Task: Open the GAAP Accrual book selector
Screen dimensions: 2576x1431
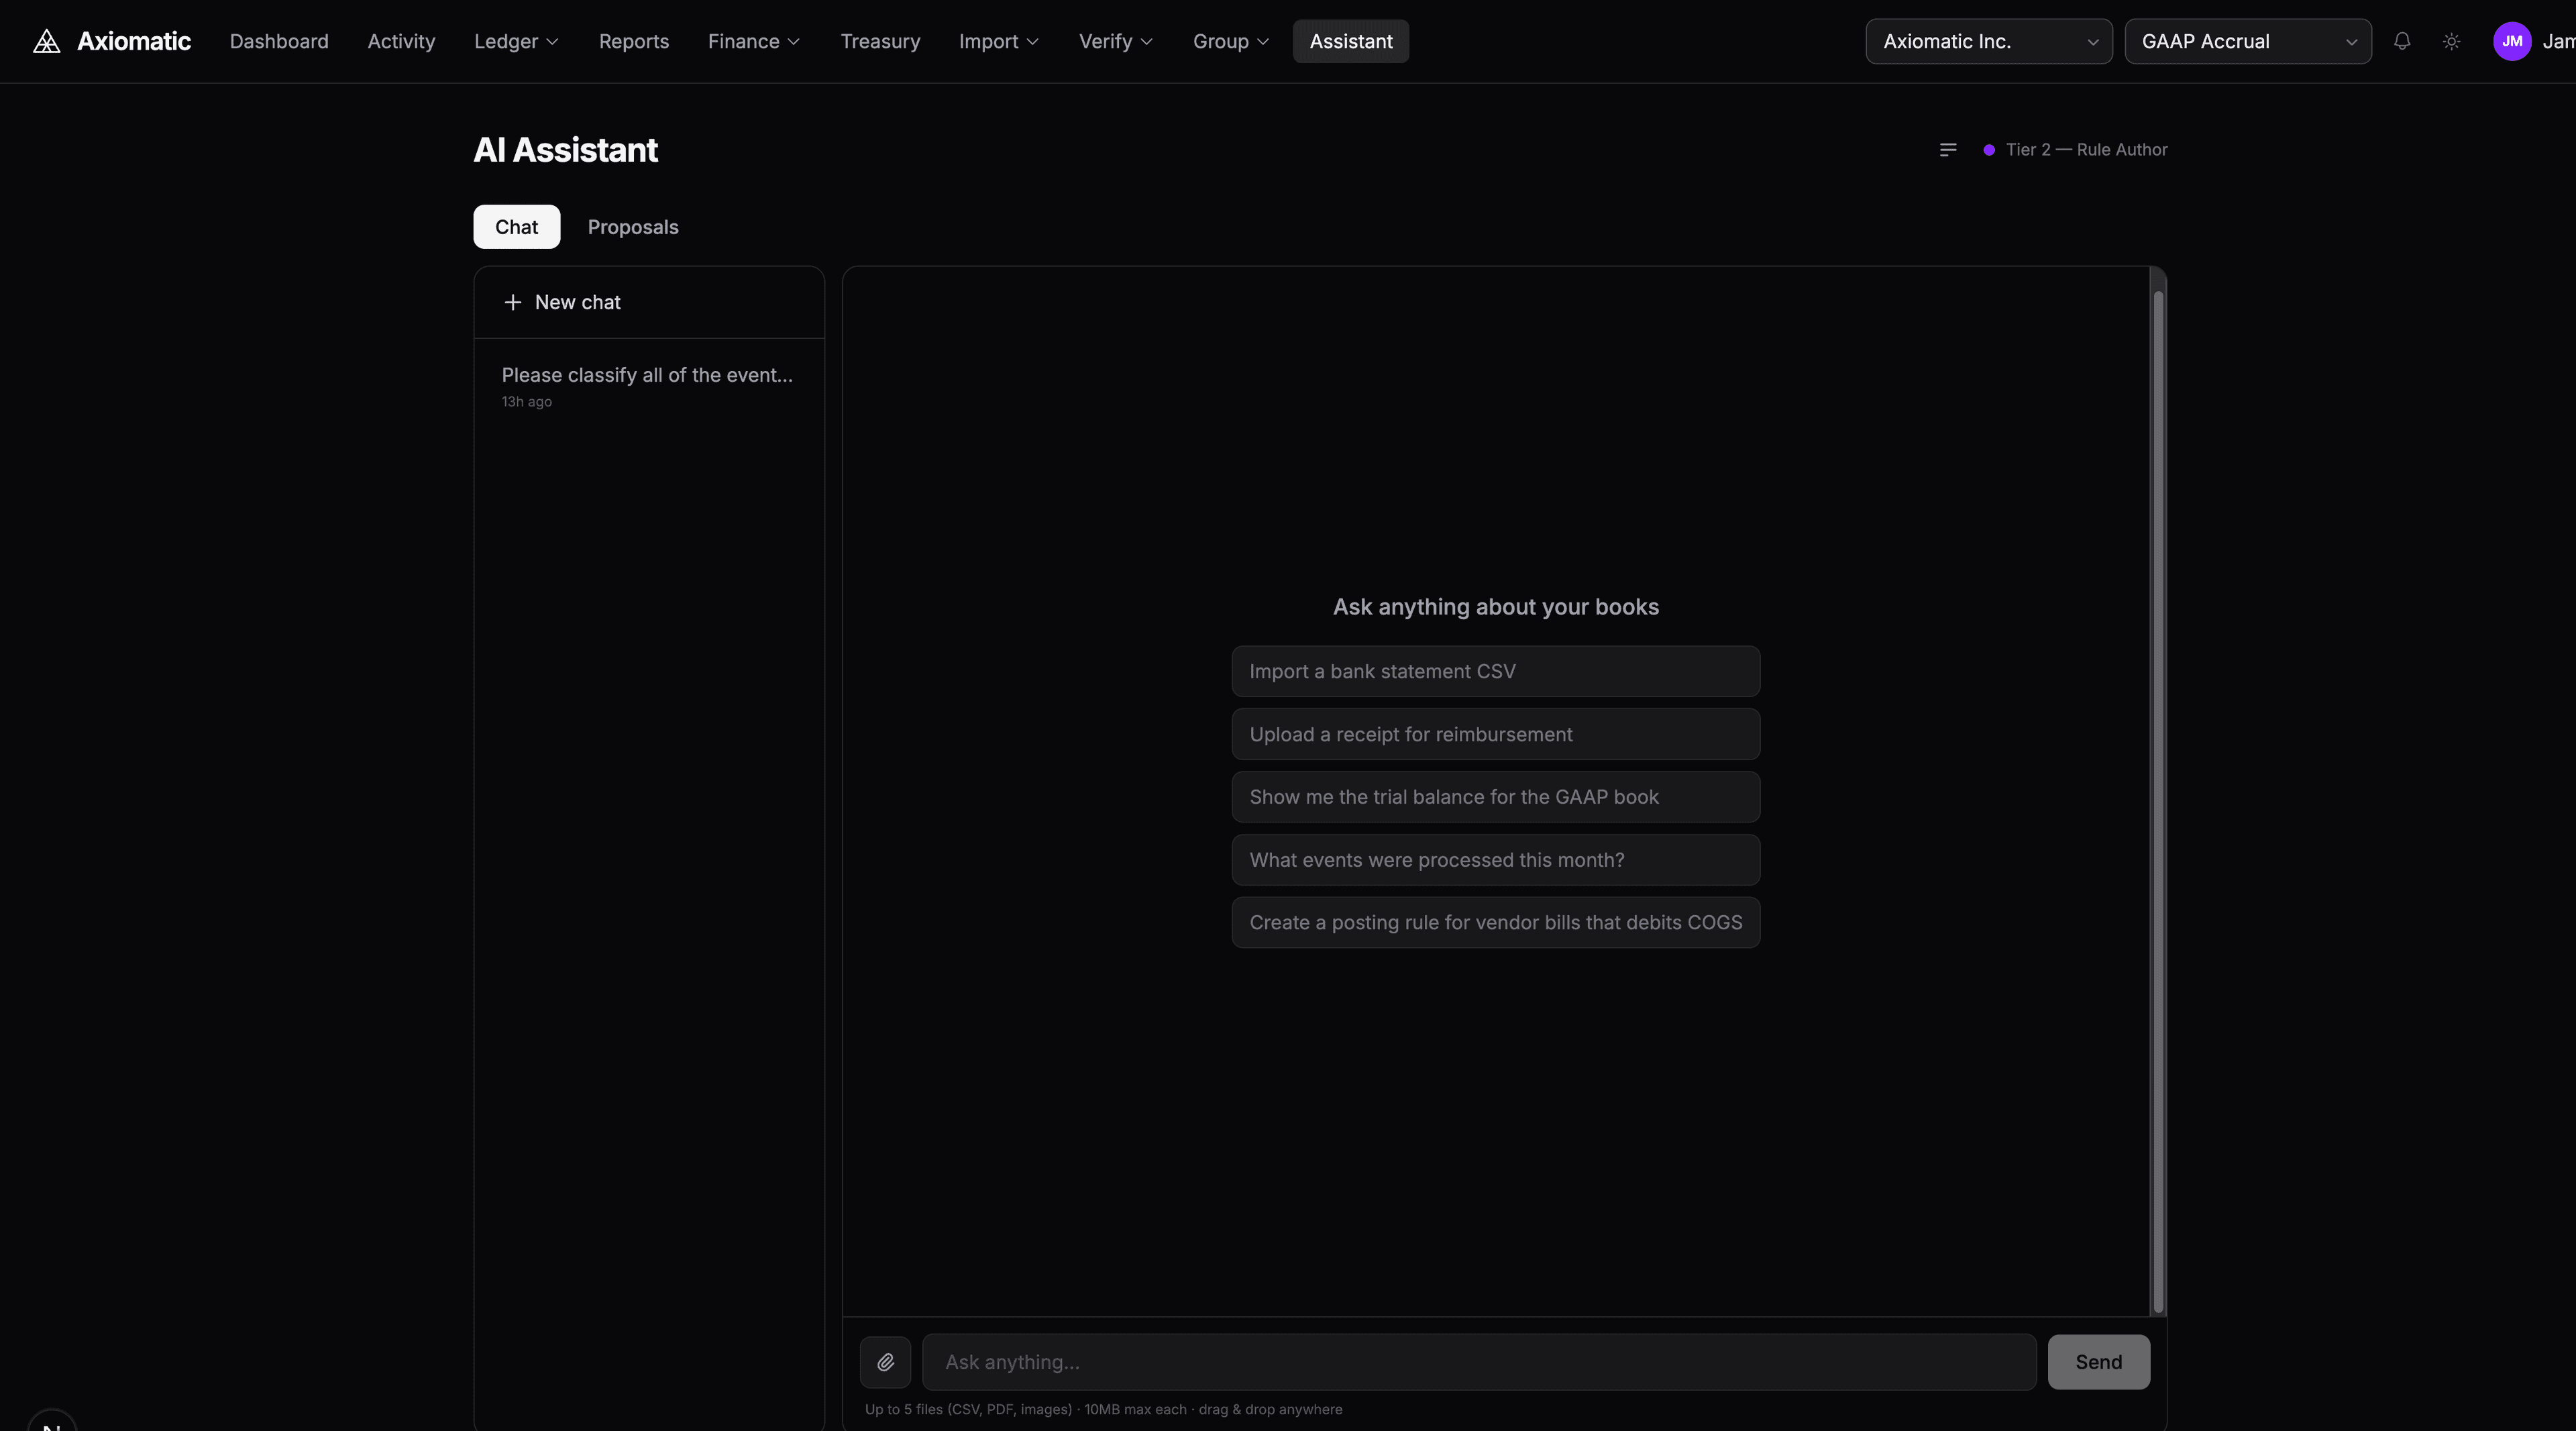Action: pos(2247,41)
